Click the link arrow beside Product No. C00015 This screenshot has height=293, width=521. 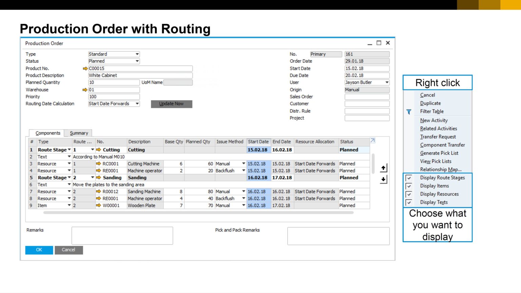pyautogui.click(x=85, y=68)
